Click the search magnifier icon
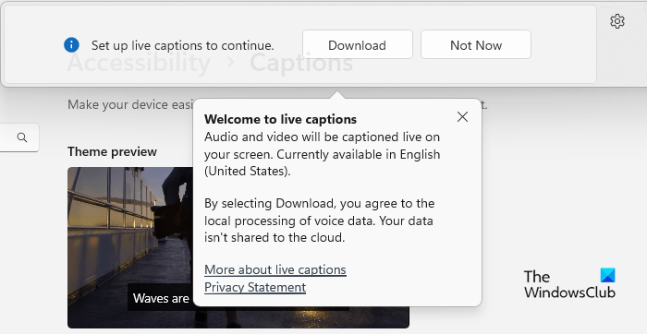This screenshot has height=334, width=647. [x=22, y=137]
